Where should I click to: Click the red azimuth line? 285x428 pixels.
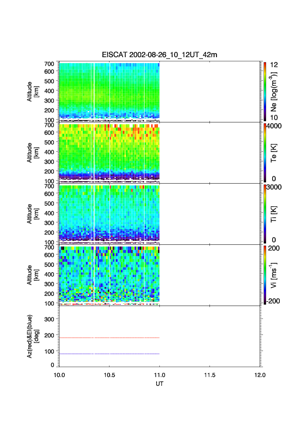[x=109, y=338]
